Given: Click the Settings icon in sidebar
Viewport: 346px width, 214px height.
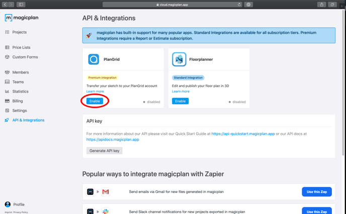Looking at the screenshot, I should click(x=7, y=111).
